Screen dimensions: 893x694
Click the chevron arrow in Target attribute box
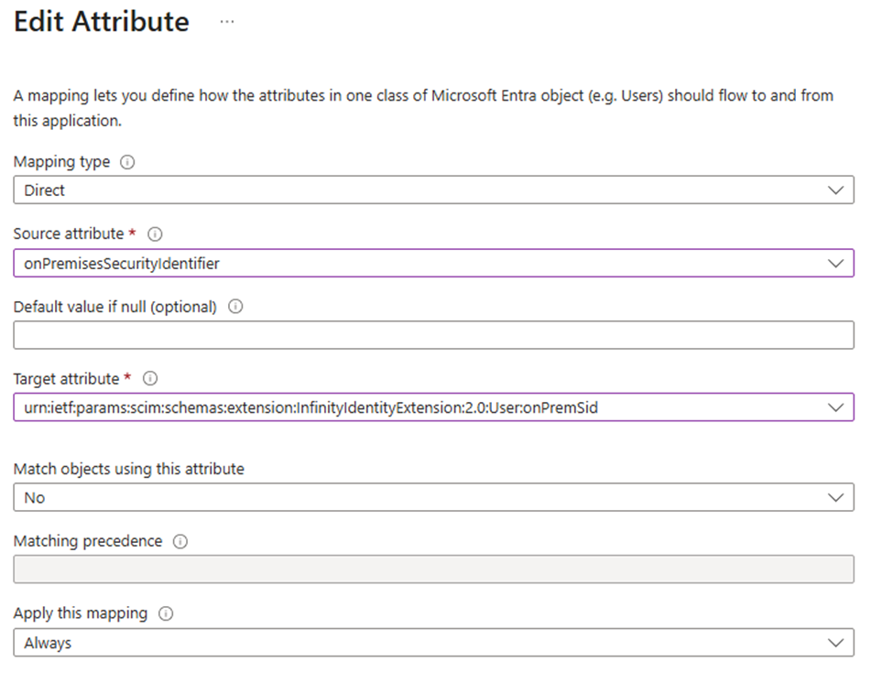834,407
